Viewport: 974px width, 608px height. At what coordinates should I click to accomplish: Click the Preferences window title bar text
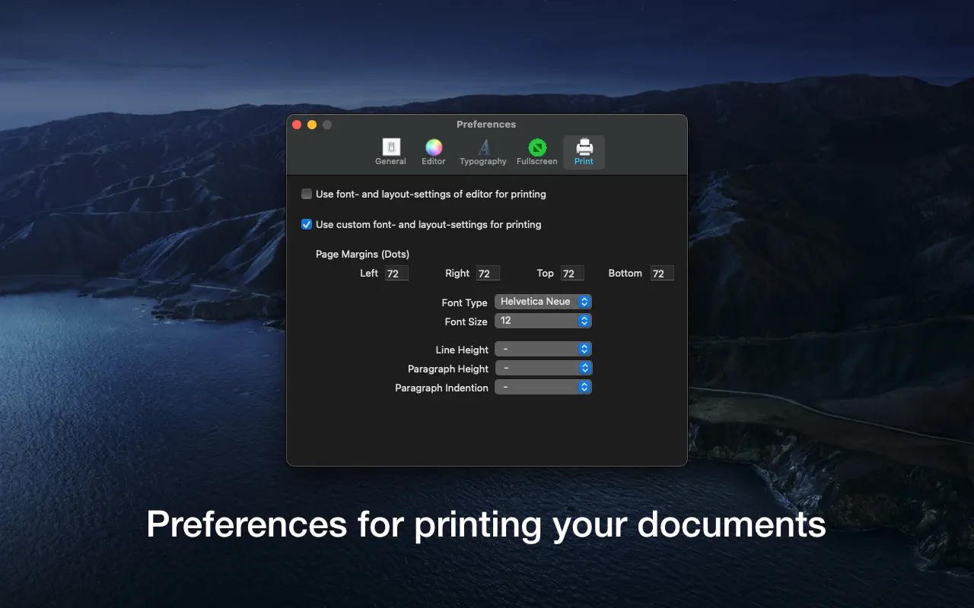[x=486, y=125]
